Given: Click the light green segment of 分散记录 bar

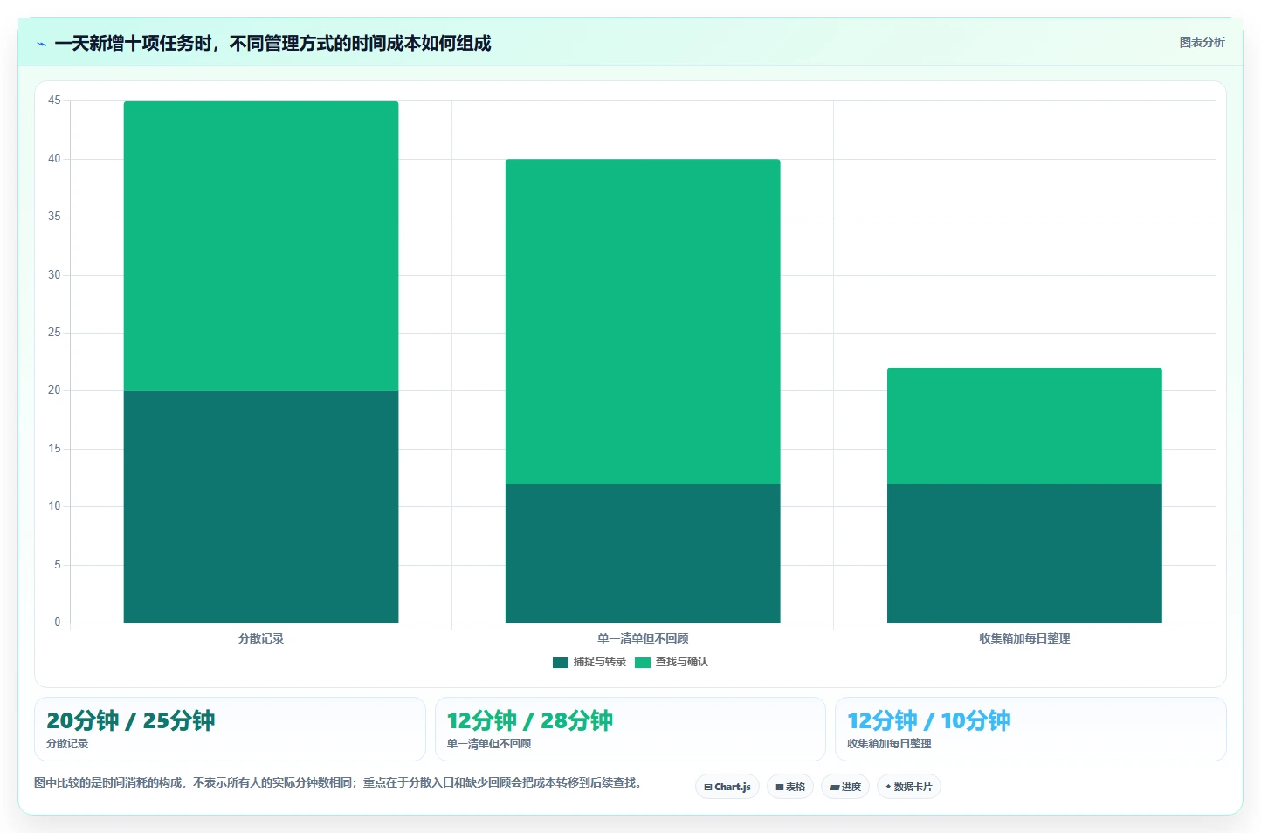Looking at the screenshot, I should (261, 246).
